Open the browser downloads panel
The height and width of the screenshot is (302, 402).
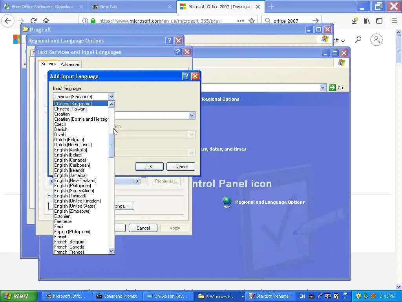click(354, 20)
